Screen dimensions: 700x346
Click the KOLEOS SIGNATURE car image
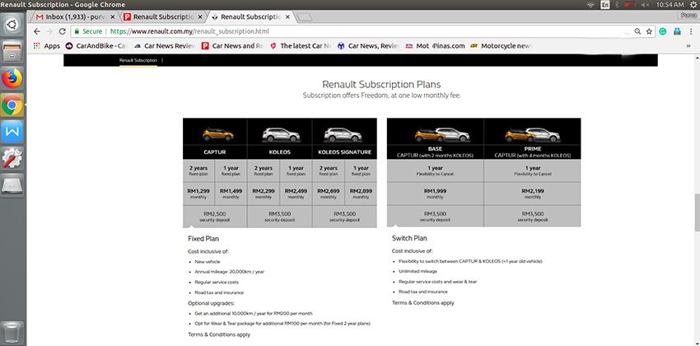(343, 134)
